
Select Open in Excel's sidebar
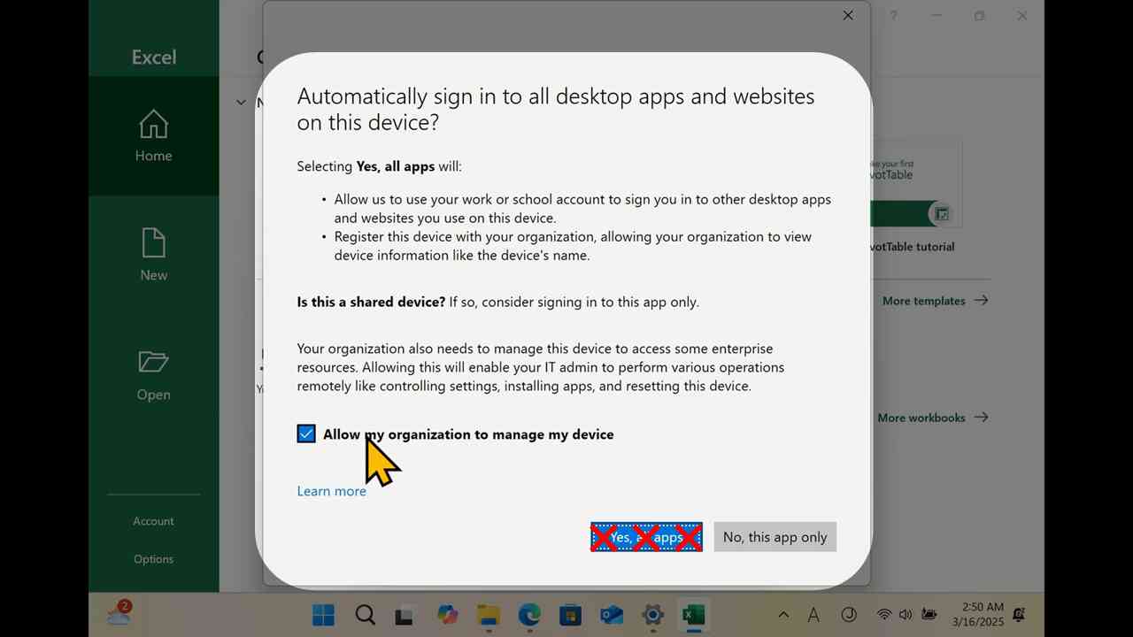coord(153,375)
